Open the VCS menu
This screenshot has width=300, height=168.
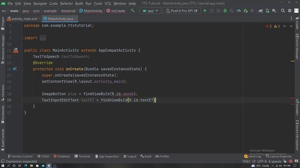[107, 3]
